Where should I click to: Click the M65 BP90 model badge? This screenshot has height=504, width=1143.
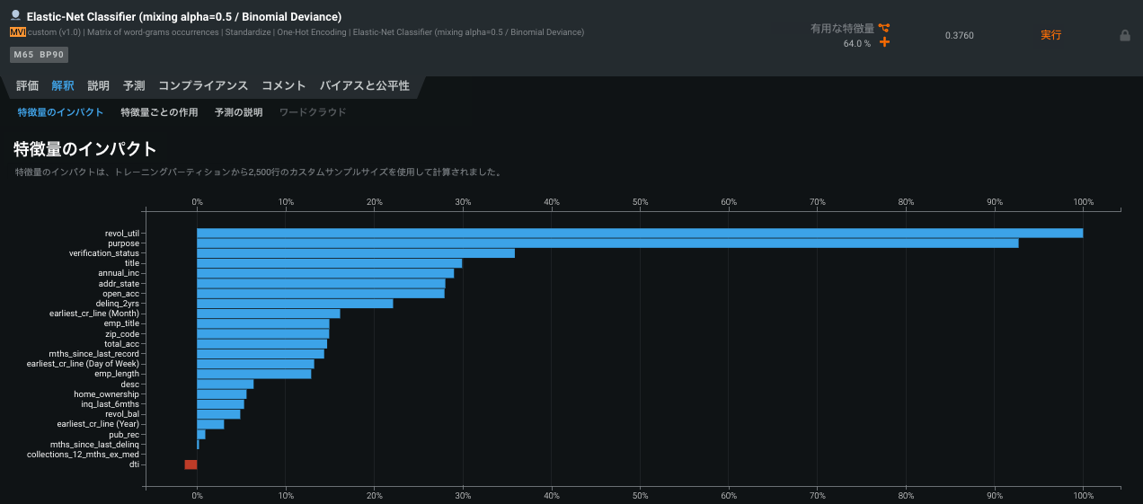point(39,54)
